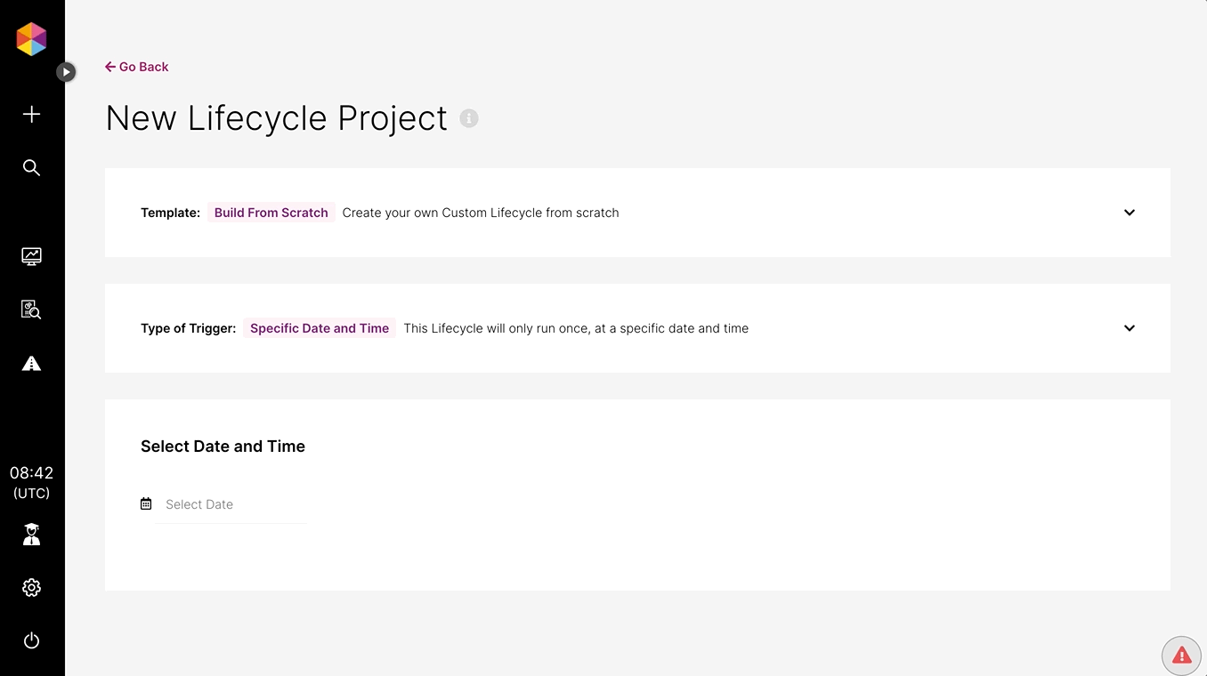Expand the Type of Trigger chevron
The image size is (1207, 676).
1129,328
